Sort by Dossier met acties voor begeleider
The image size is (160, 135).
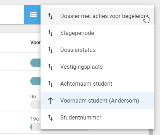[97, 16]
